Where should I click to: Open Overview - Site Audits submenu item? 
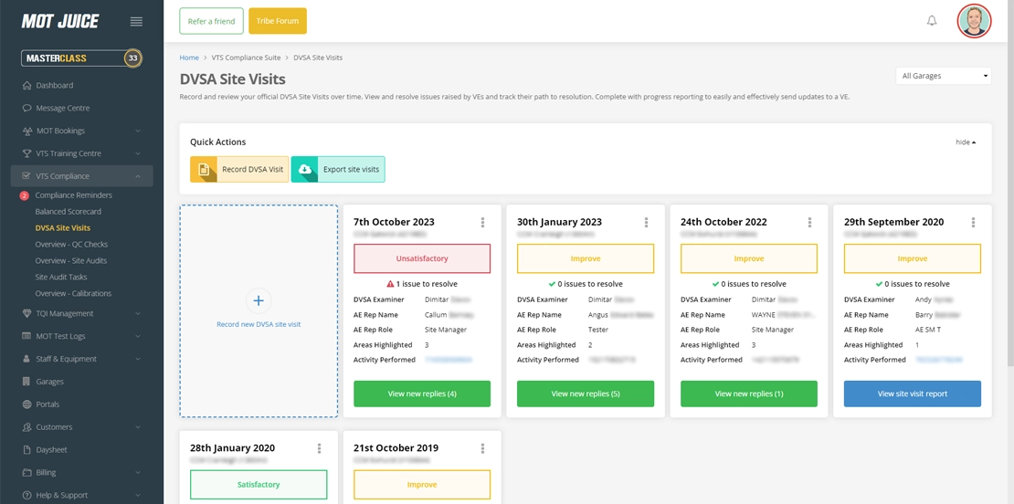(71, 260)
